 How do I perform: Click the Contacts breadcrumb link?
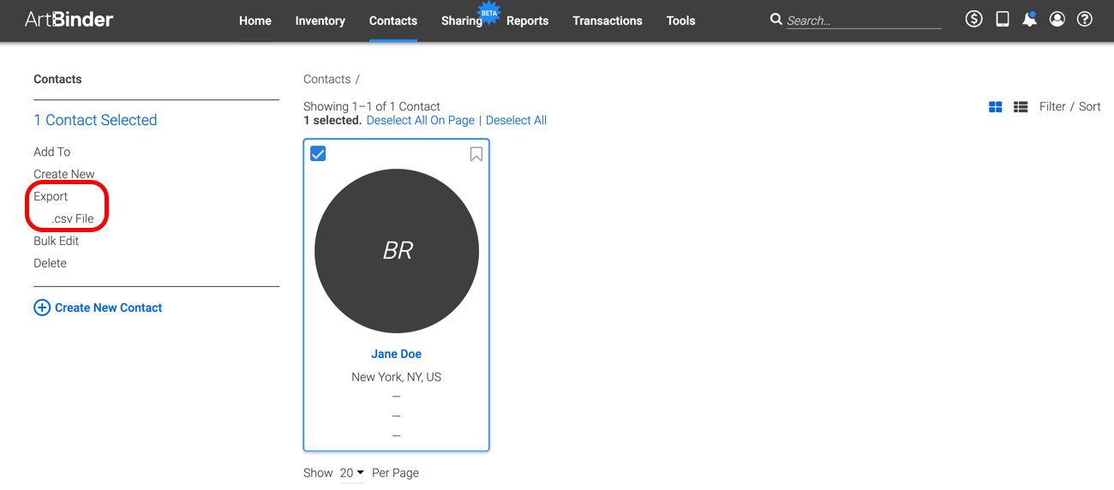tap(327, 79)
